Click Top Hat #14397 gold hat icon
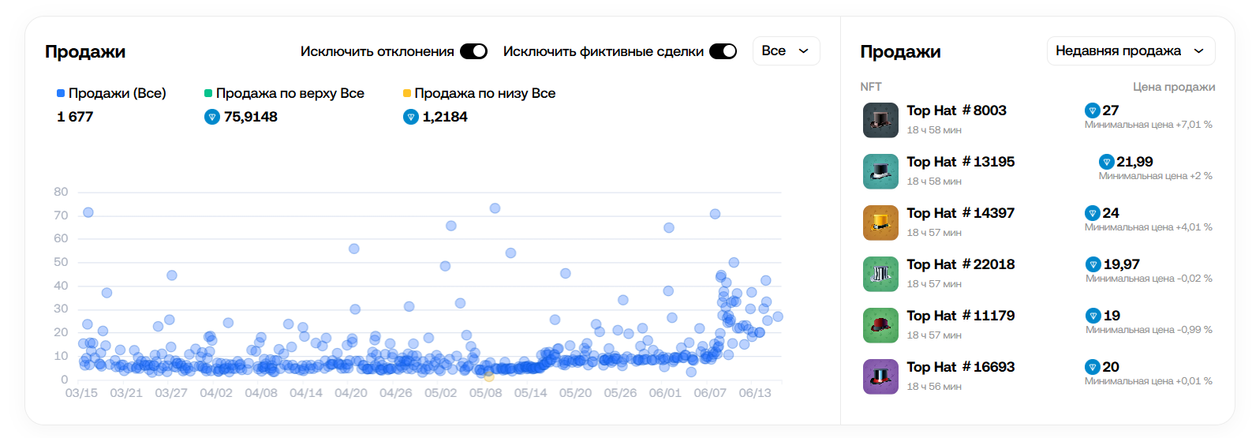The image size is (1252, 438). point(880,223)
